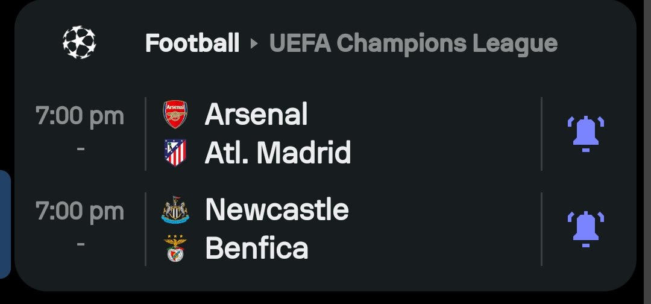Select the Atl. Madrid team name
The width and height of the screenshot is (651, 304).
pos(278,152)
